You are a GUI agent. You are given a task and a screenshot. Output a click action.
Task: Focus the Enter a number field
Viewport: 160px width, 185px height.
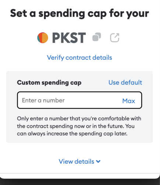coord(80,100)
